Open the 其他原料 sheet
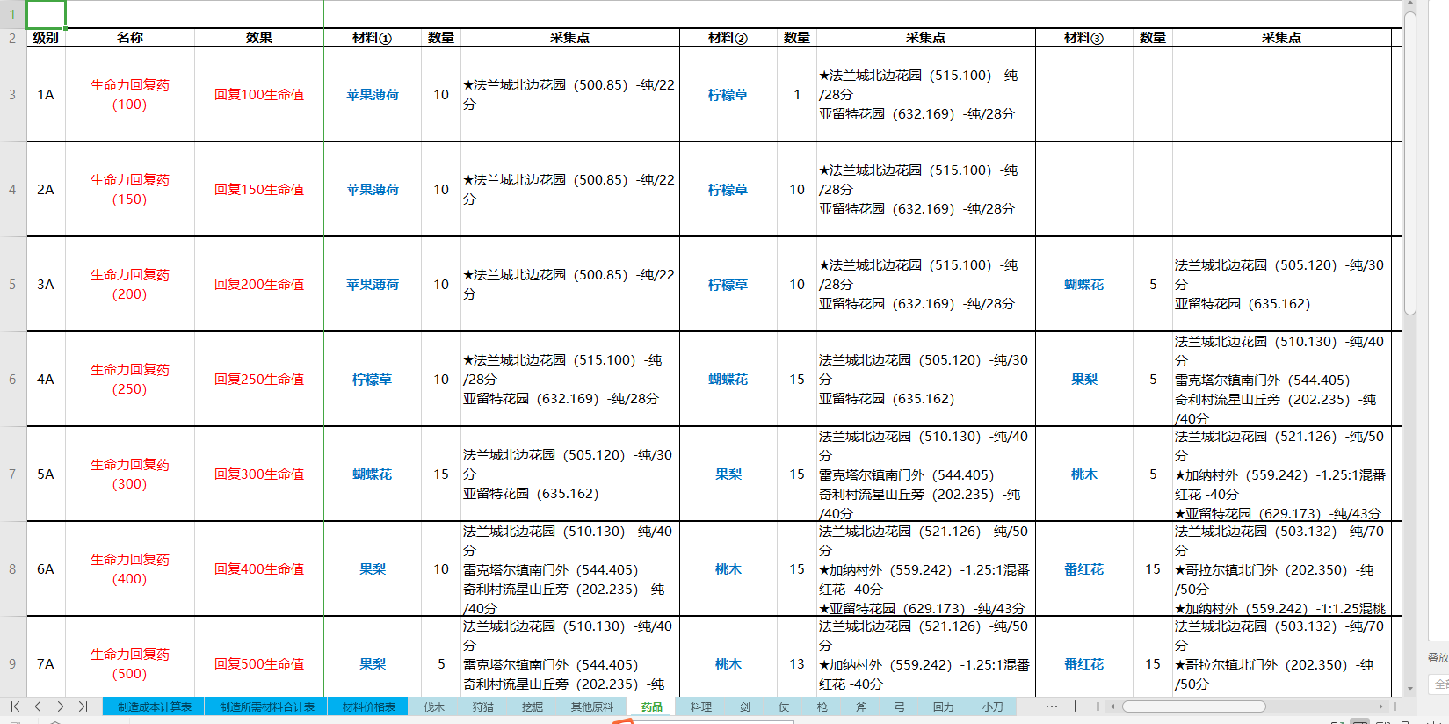 [x=591, y=706]
